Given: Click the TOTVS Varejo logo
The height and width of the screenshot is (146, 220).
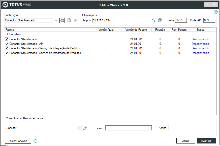Looking at the screenshot, I should pyautogui.click(x=17, y=5).
